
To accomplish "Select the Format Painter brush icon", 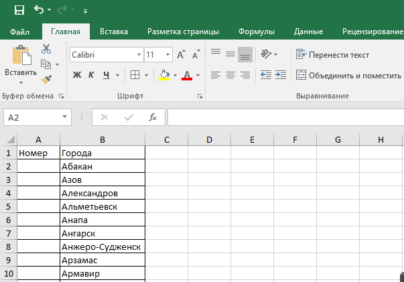I will (46, 79).
